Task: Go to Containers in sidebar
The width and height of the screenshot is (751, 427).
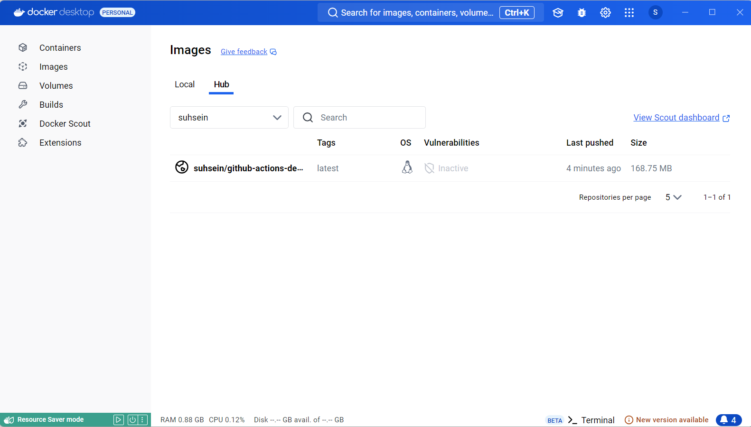Action: pos(60,48)
